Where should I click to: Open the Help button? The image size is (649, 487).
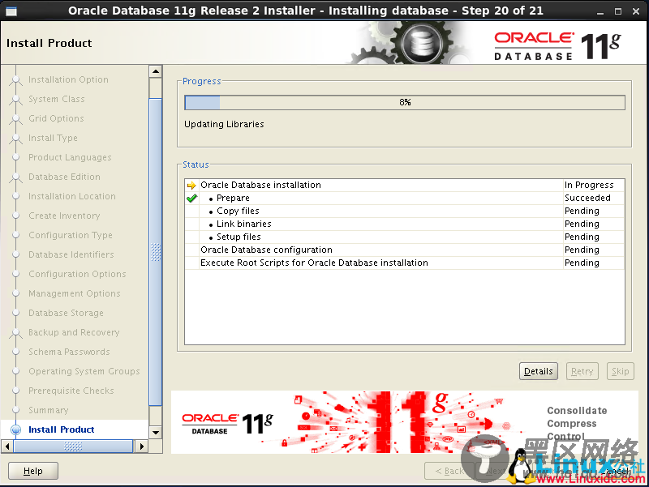click(x=33, y=471)
